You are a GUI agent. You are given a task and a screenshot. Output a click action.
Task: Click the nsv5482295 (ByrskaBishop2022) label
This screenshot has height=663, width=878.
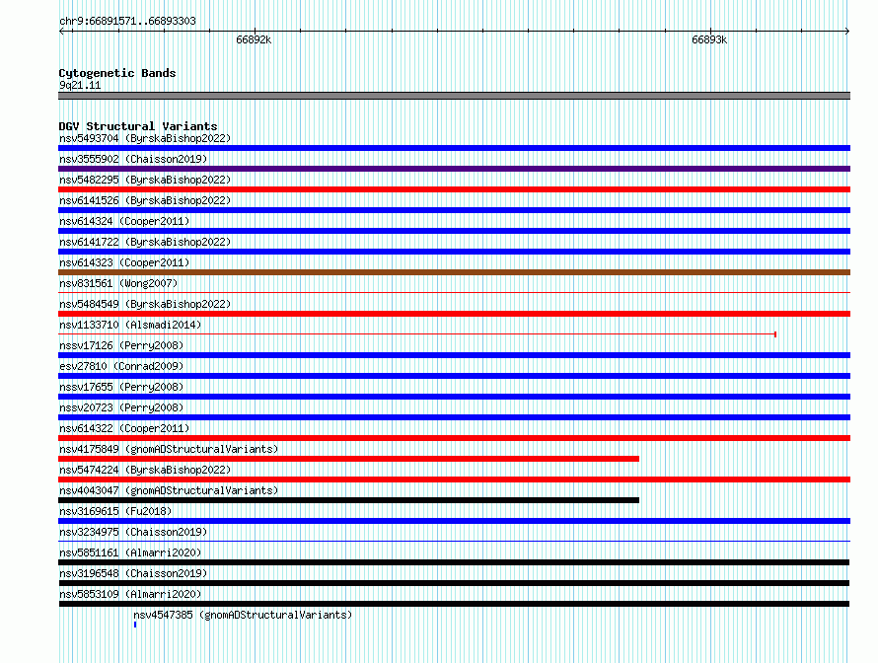tap(145, 180)
